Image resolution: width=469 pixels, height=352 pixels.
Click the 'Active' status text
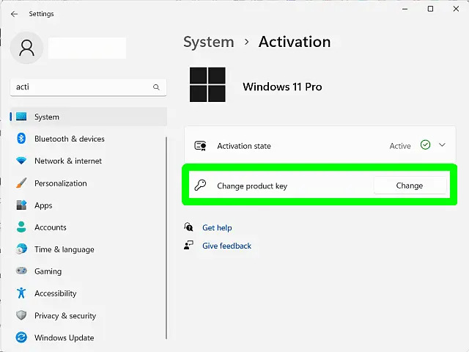400,146
